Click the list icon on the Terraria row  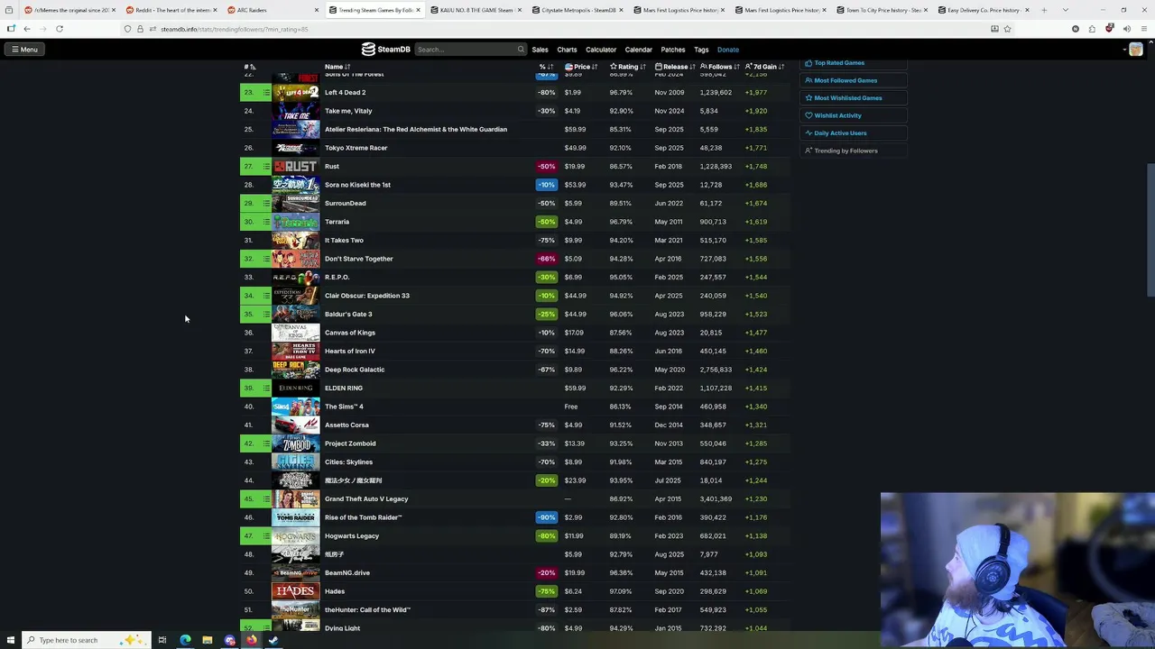(x=266, y=222)
